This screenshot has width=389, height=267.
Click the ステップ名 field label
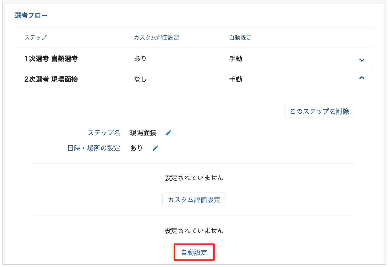104,133
